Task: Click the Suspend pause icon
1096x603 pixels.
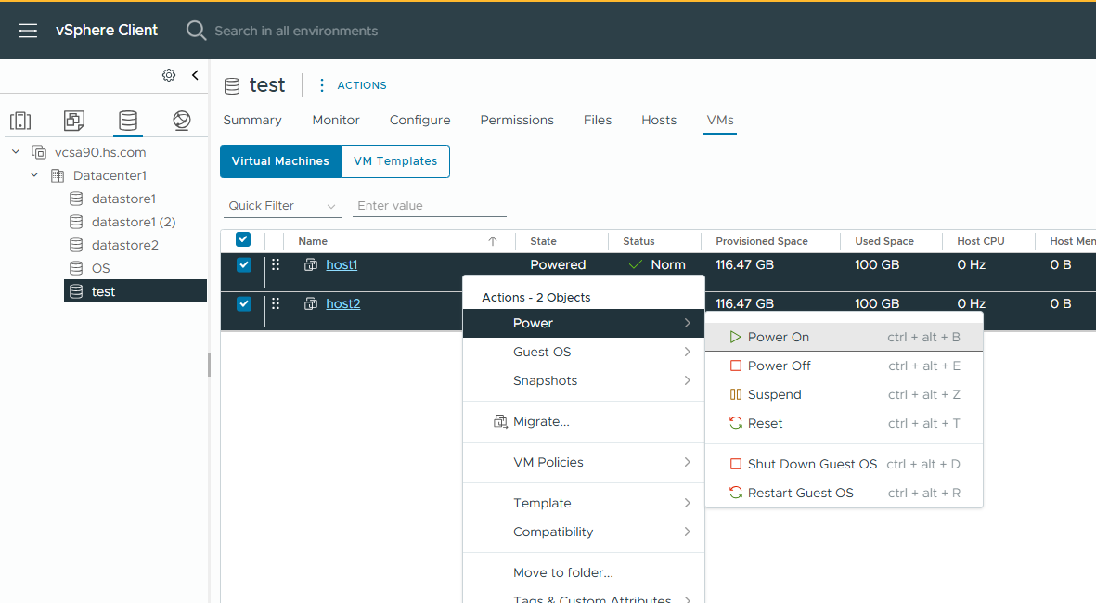Action: (x=735, y=394)
